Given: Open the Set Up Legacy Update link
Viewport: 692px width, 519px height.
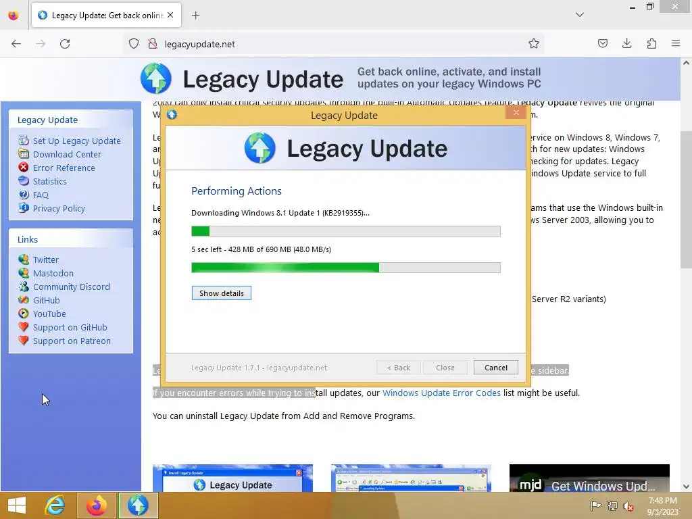Looking at the screenshot, I should (x=77, y=141).
